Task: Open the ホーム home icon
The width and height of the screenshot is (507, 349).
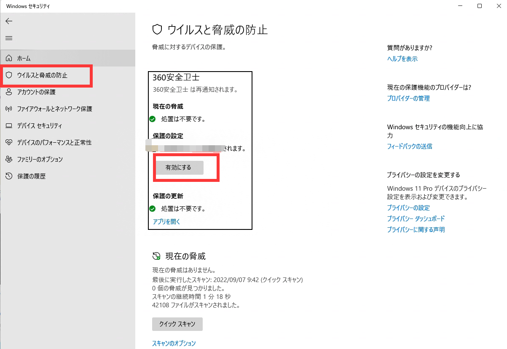Action: 9,58
